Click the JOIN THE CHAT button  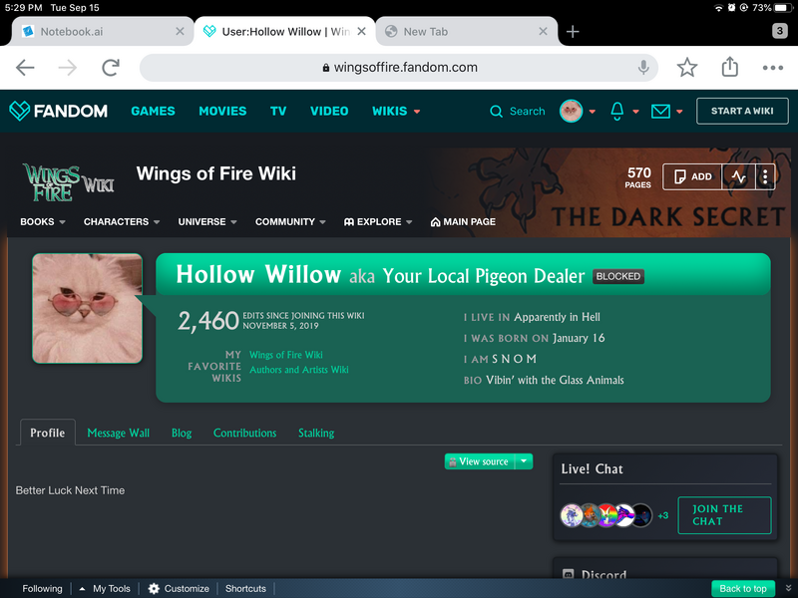(x=724, y=515)
